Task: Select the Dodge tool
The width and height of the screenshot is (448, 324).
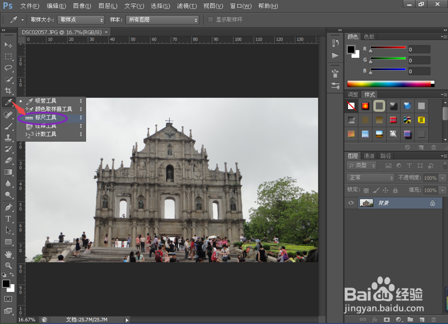Action: tap(8, 195)
